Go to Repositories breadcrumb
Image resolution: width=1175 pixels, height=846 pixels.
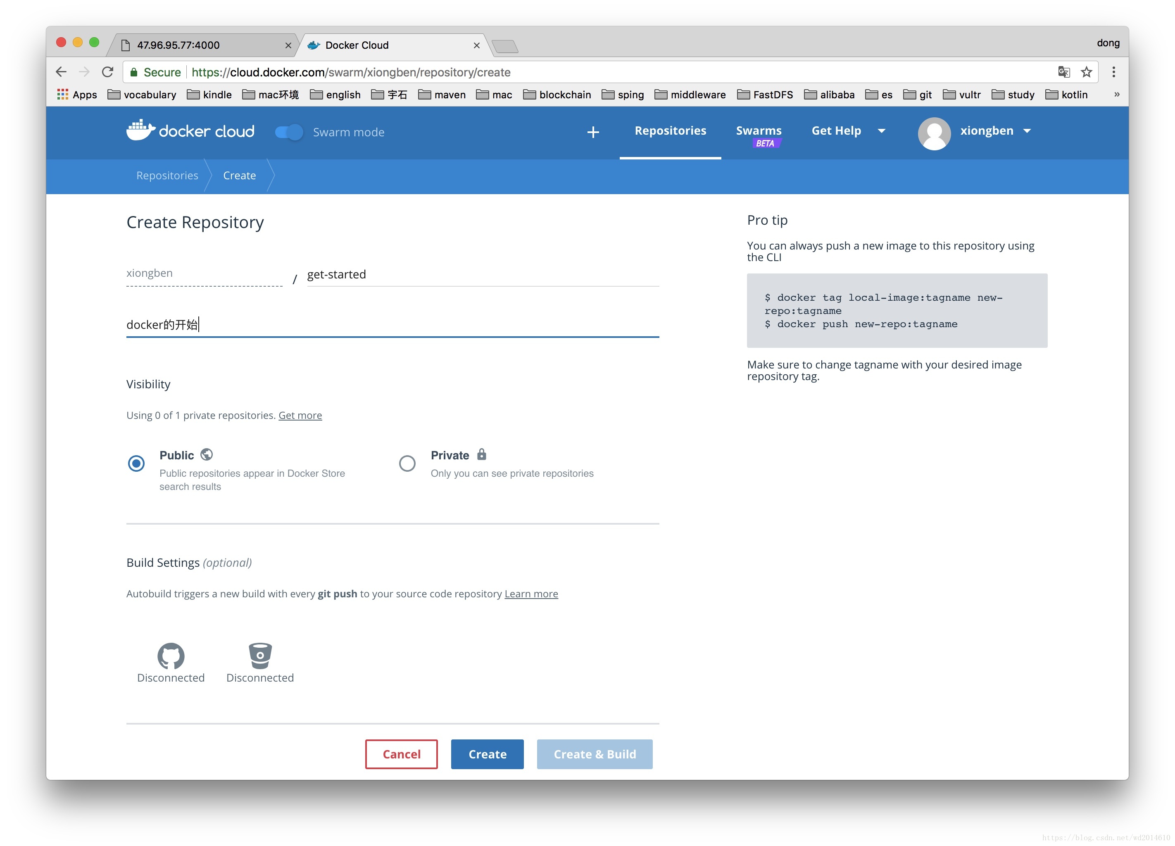[167, 176]
